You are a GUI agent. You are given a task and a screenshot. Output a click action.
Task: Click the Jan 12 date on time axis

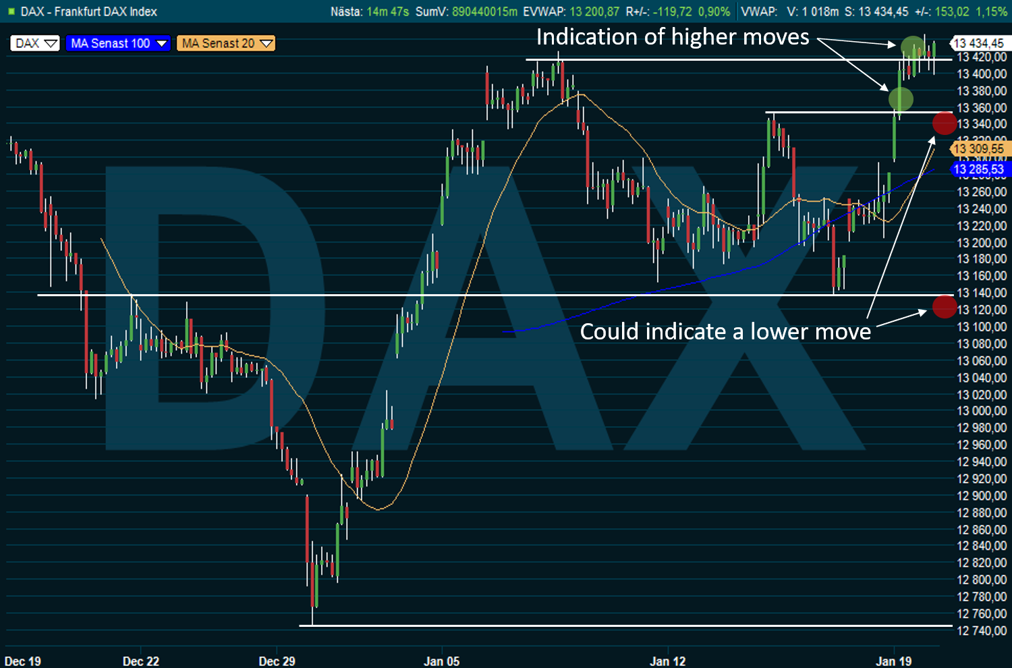pos(667,661)
